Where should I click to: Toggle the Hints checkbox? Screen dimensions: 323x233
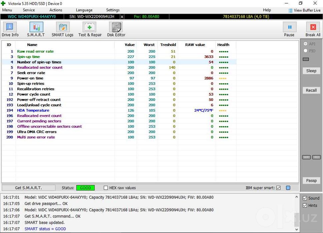305,205
